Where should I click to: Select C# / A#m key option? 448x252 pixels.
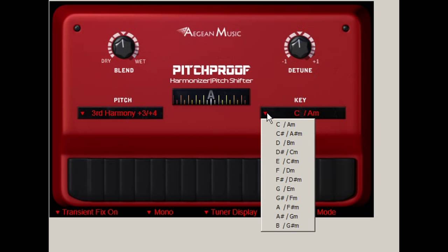(x=288, y=134)
